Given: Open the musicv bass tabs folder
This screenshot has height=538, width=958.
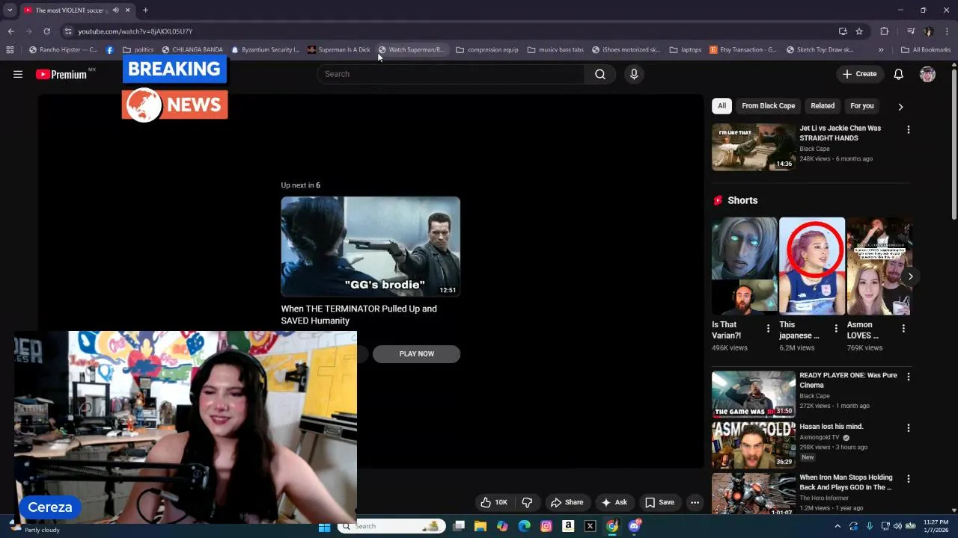Looking at the screenshot, I should [555, 50].
